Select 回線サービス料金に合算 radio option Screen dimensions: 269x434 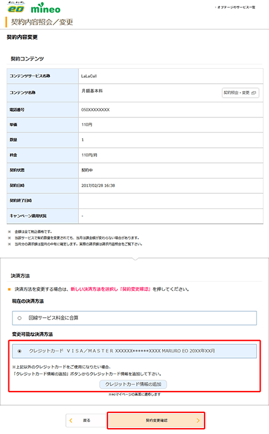(19, 318)
